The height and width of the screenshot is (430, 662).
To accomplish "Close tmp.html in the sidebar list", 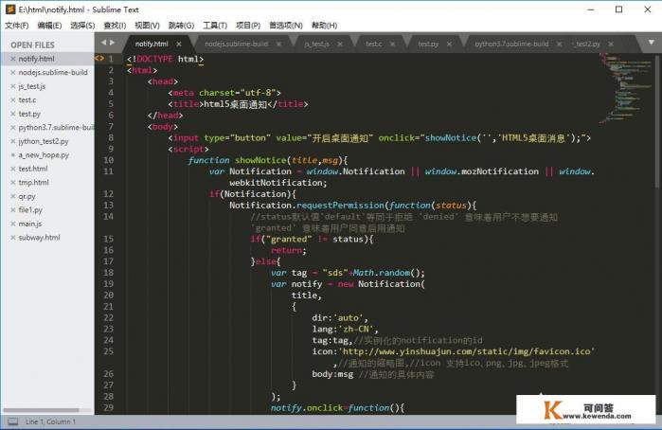I will [x=13, y=183].
